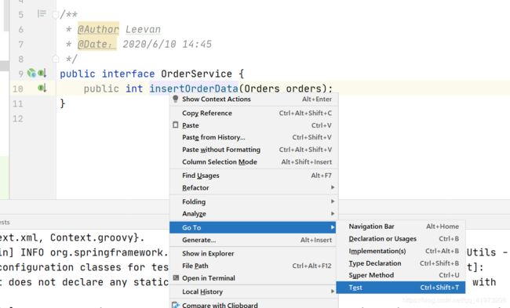Choose the highlighted Test entry
Viewport: 510px width, 308px height.
pos(401,288)
